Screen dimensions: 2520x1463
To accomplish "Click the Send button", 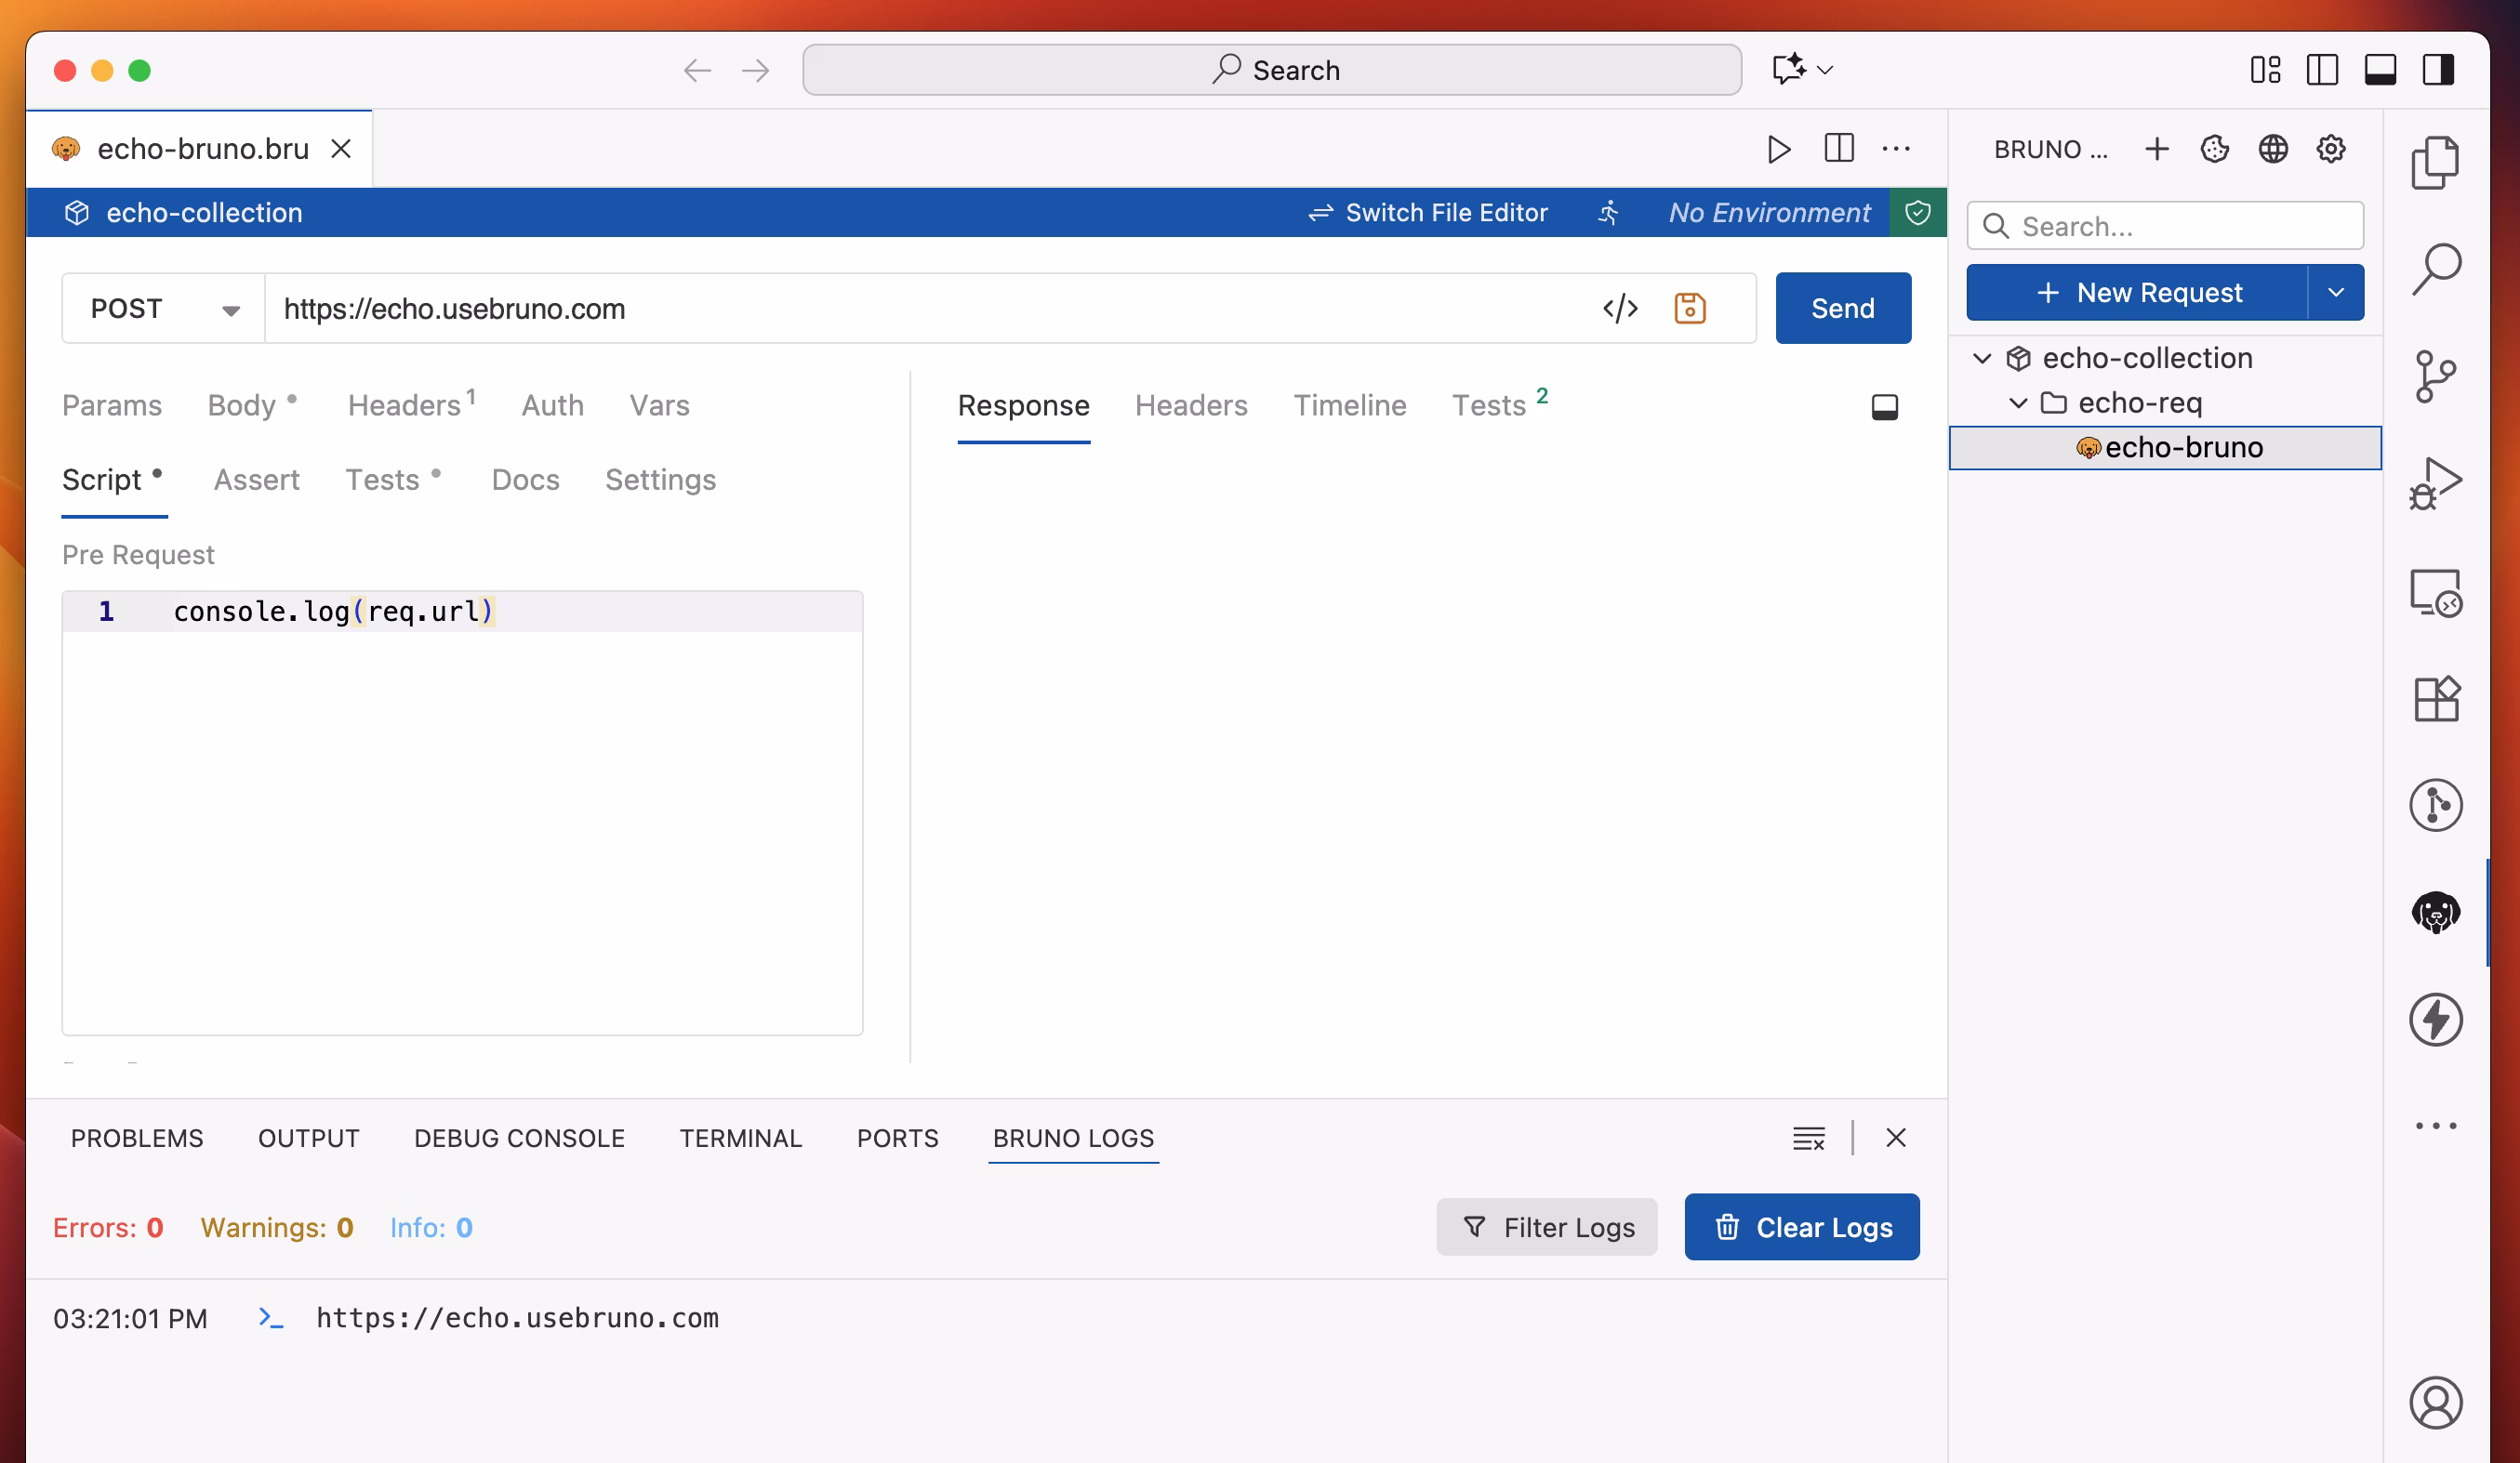I will point(1842,308).
